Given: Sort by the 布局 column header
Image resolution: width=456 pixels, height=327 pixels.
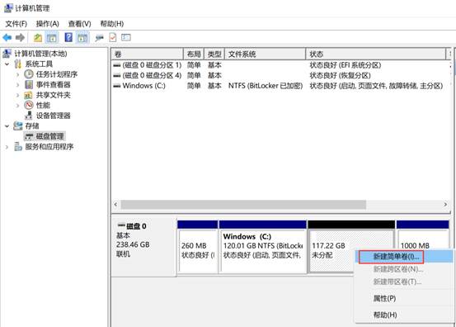Looking at the screenshot, I should click(194, 54).
